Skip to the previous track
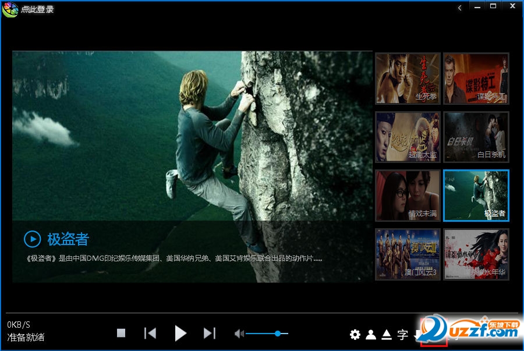Screen dimensions: 524x351 point(150,334)
